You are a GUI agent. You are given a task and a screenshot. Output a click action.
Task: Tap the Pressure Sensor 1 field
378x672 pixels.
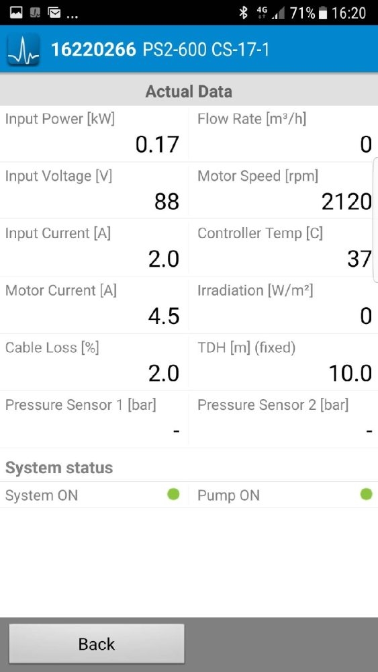[94, 419]
